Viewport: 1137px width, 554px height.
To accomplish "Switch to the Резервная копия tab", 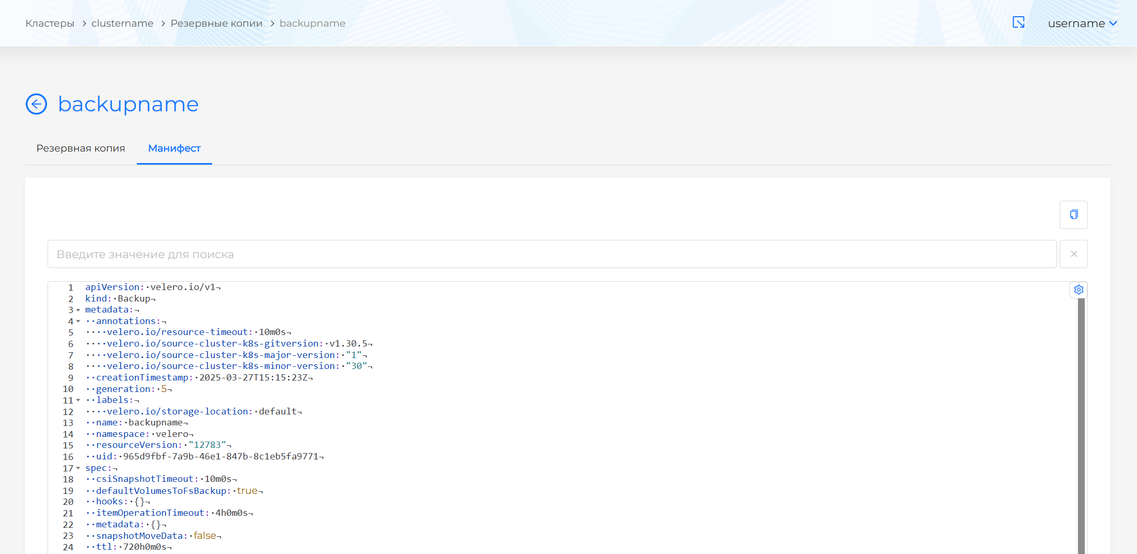I will click(x=80, y=148).
